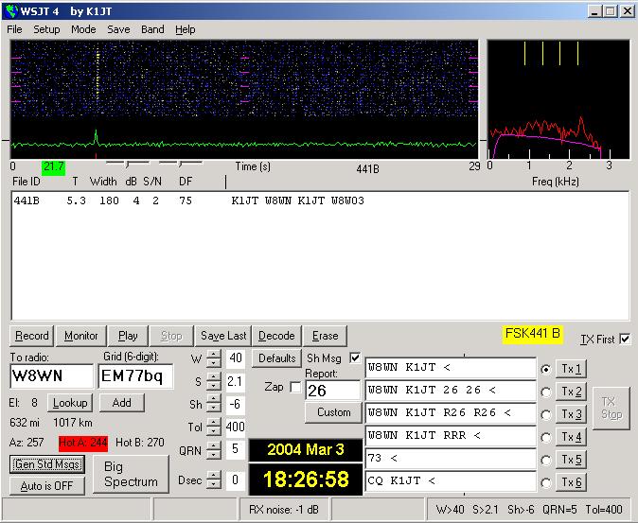
Task: Open the File menu
Action: 14,29
